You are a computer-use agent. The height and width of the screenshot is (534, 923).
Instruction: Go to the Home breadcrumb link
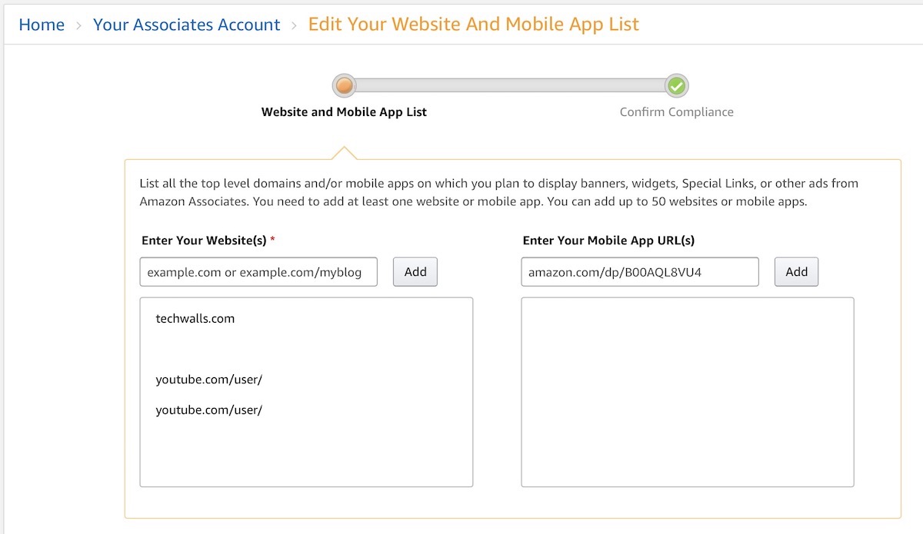tap(42, 25)
